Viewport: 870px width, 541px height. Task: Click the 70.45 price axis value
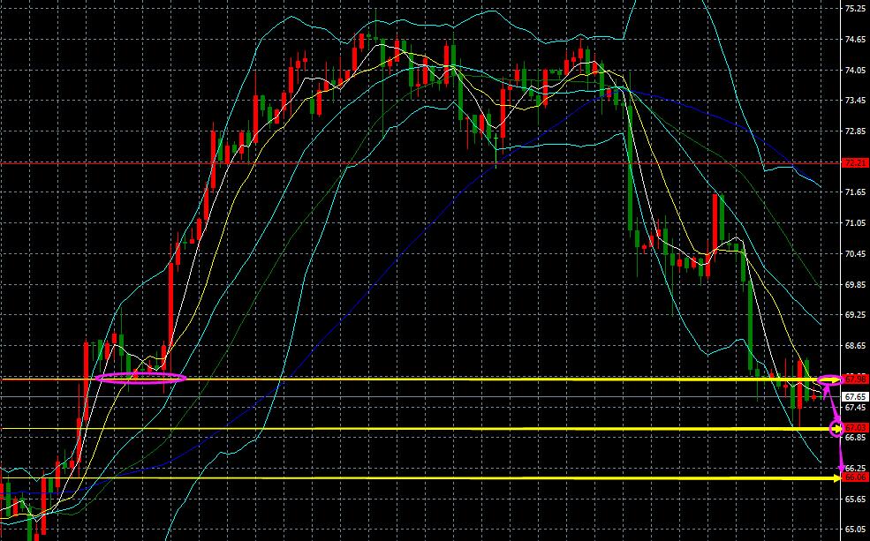coord(855,254)
